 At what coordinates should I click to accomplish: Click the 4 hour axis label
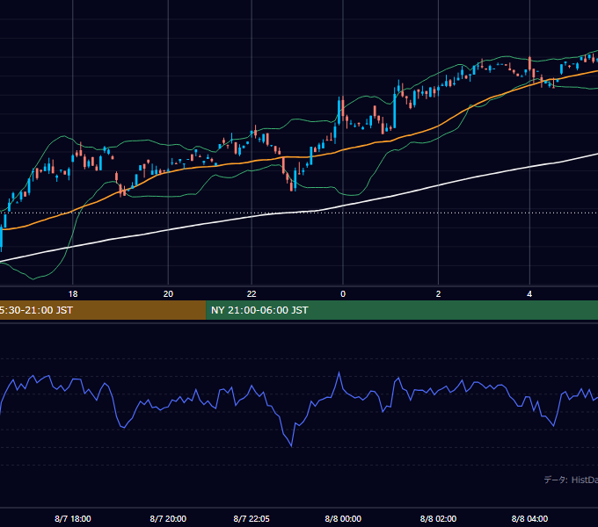(x=529, y=294)
